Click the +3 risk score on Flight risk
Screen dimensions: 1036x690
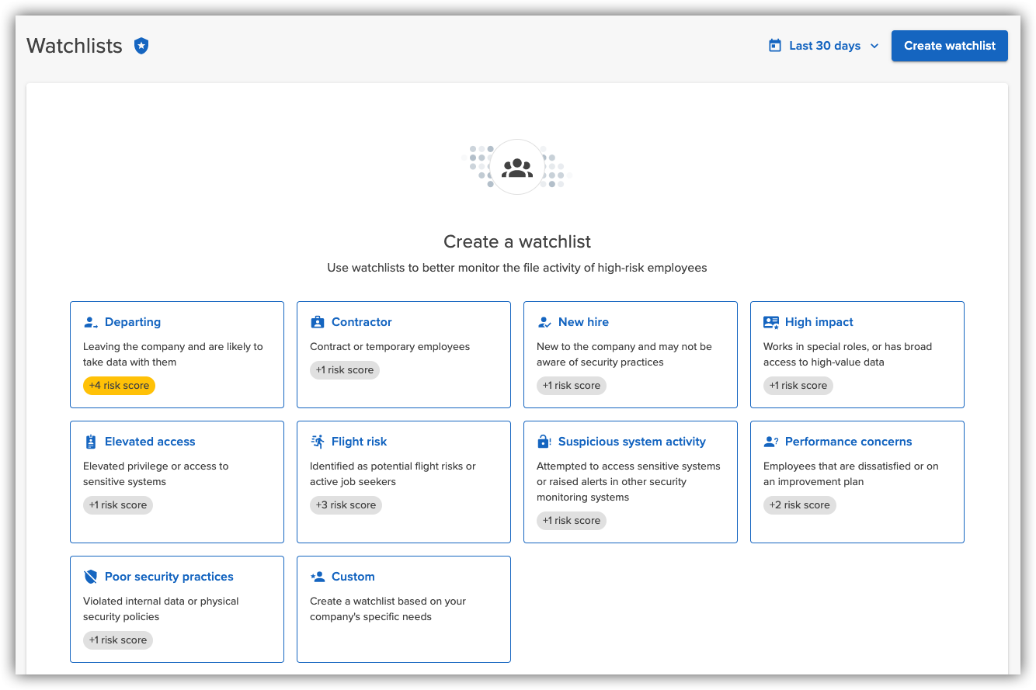(346, 504)
